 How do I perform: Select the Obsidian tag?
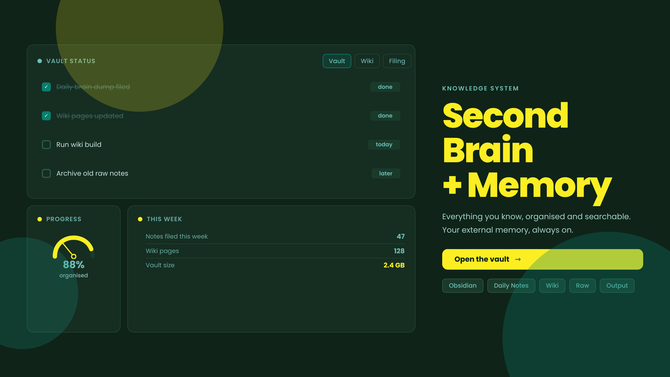click(463, 285)
